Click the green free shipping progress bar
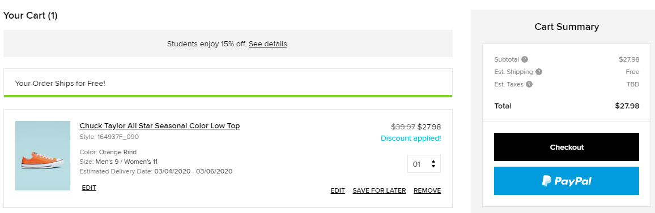Viewport: 655px width, 213px height. coord(228,96)
